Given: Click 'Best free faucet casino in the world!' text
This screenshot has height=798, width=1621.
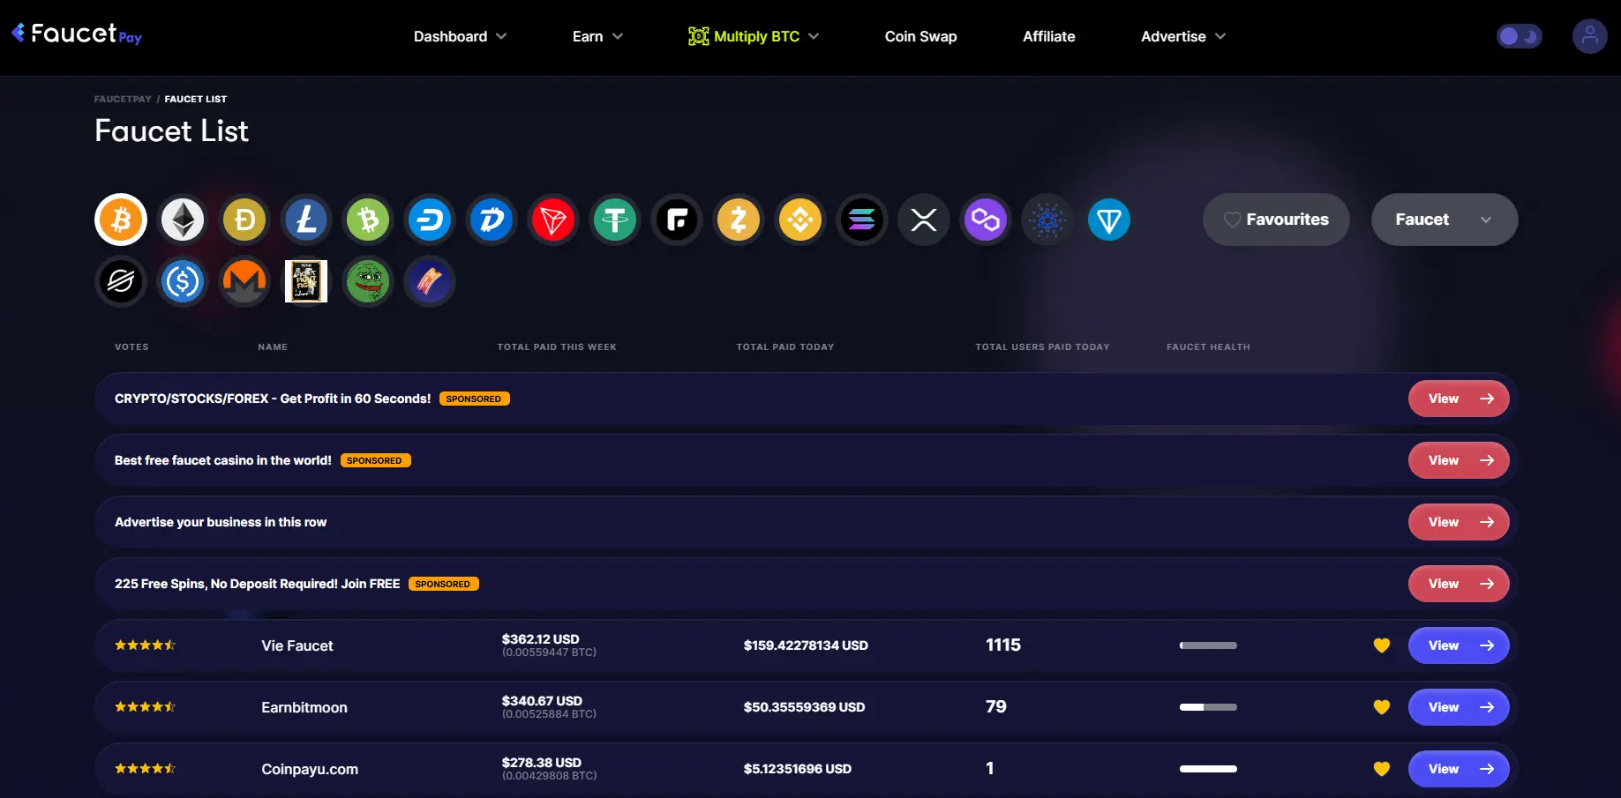Looking at the screenshot, I should pos(223,460).
